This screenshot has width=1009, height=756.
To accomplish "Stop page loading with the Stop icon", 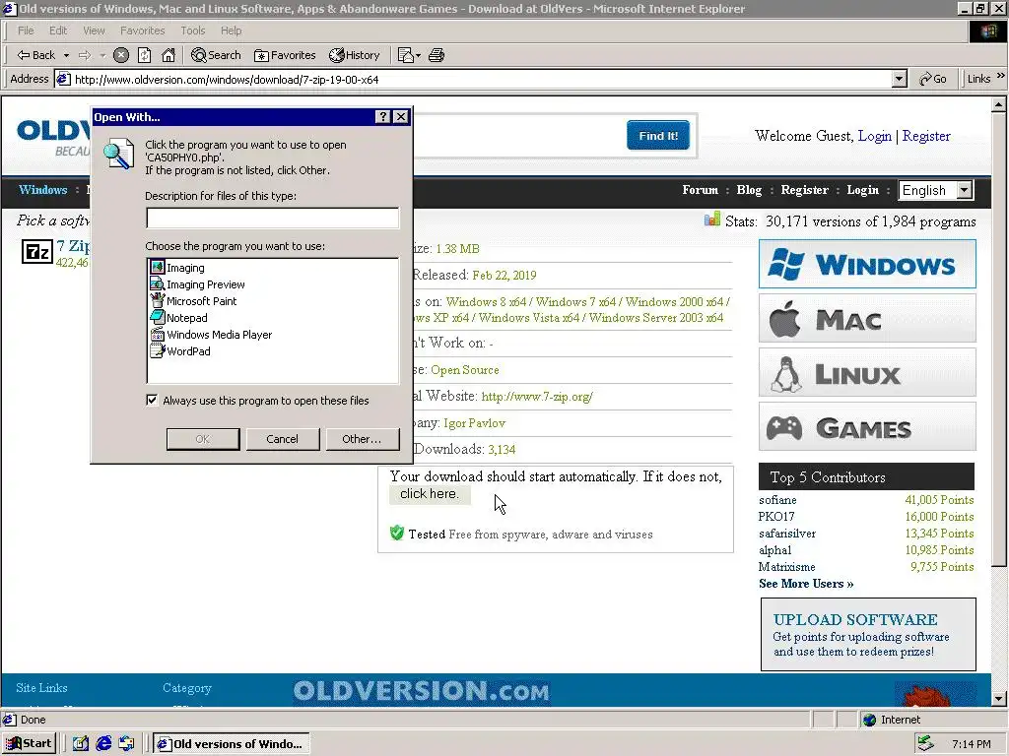I will coord(121,55).
